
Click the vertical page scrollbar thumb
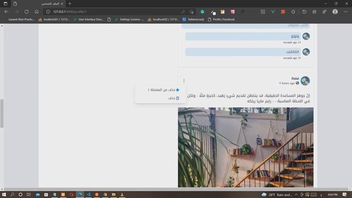coord(2,113)
